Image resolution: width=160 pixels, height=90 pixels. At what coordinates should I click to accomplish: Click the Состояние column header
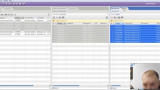[x=42, y=18]
